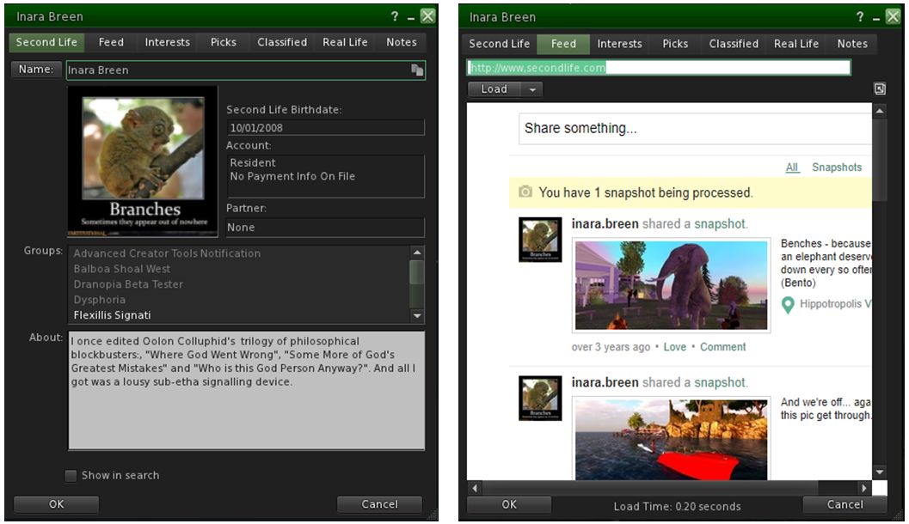Select the Flexillis Signati group
The image size is (909, 524).
click(113, 315)
